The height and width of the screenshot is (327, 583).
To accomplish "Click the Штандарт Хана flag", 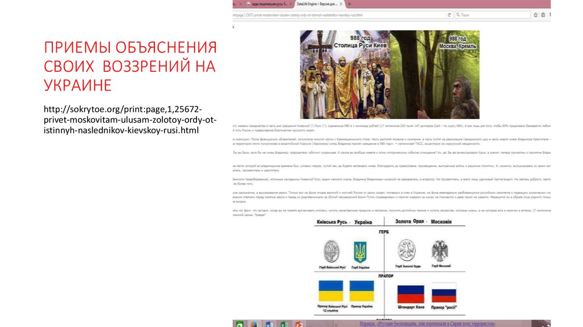I will pos(410,294).
